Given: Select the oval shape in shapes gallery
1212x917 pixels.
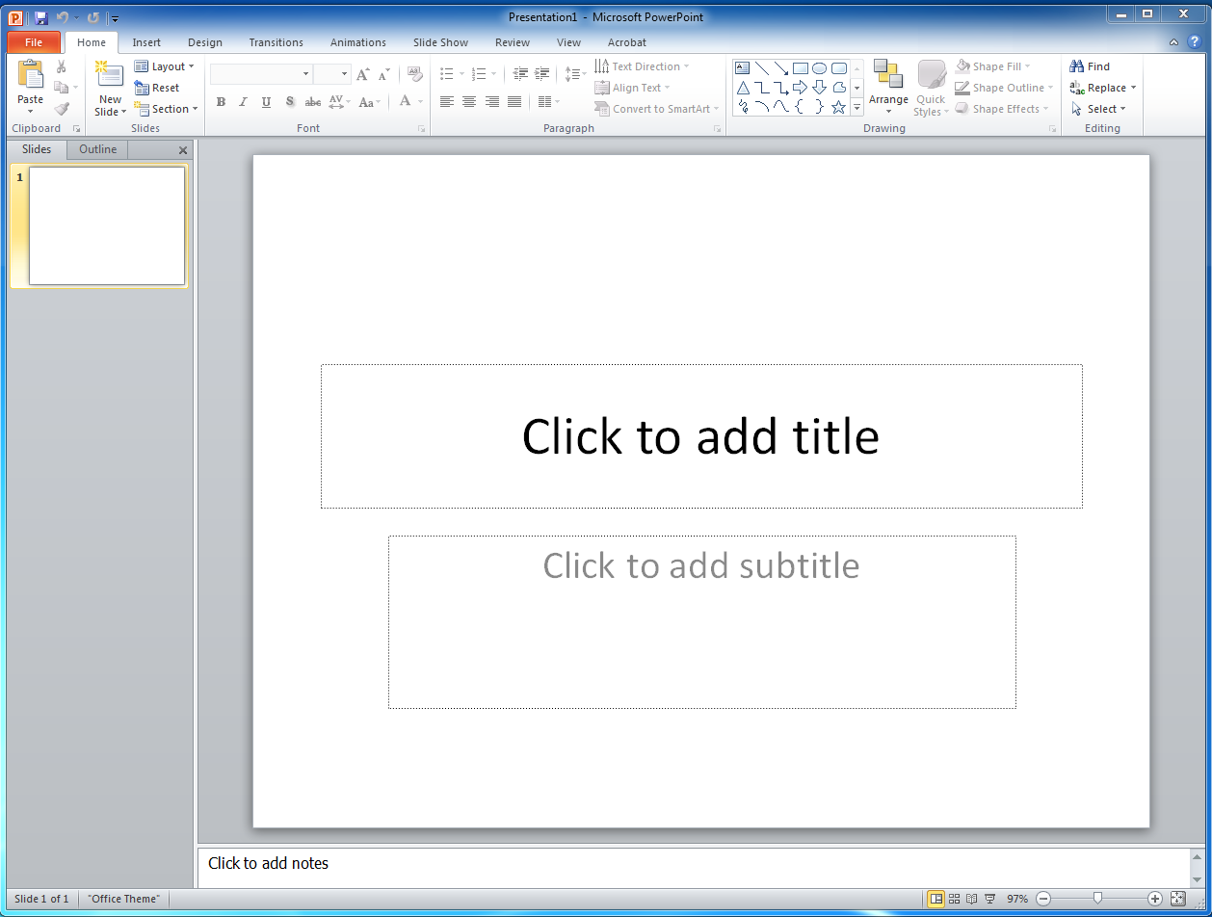Looking at the screenshot, I should pyautogui.click(x=819, y=68).
